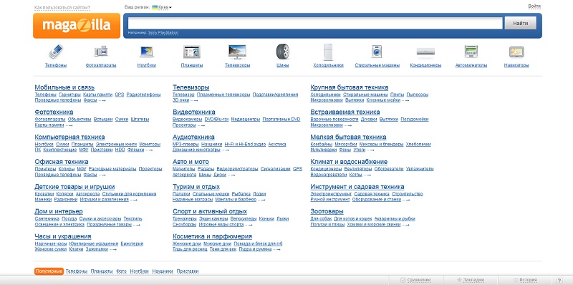Select the Шины tire icon
This screenshot has height=285, width=573.
coord(283,52)
